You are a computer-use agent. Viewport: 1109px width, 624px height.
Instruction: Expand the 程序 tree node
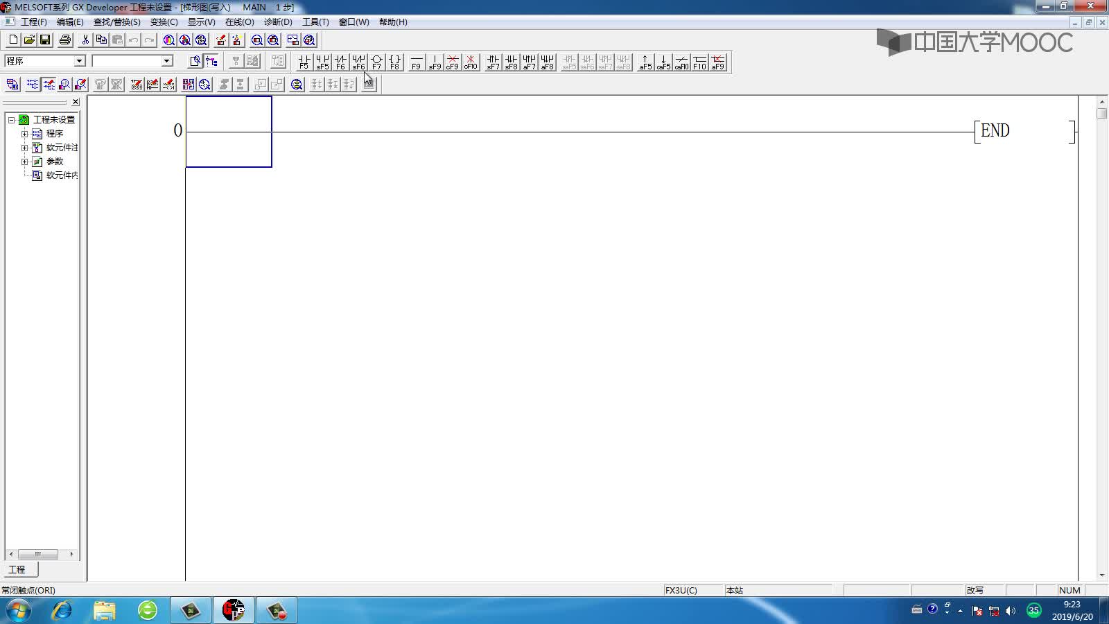click(24, 134)
